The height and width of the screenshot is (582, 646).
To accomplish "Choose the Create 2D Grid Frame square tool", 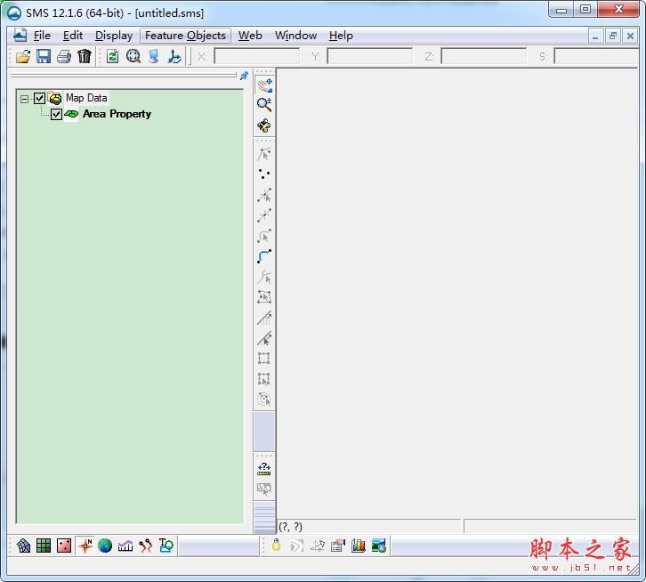I will coord(264,359).
